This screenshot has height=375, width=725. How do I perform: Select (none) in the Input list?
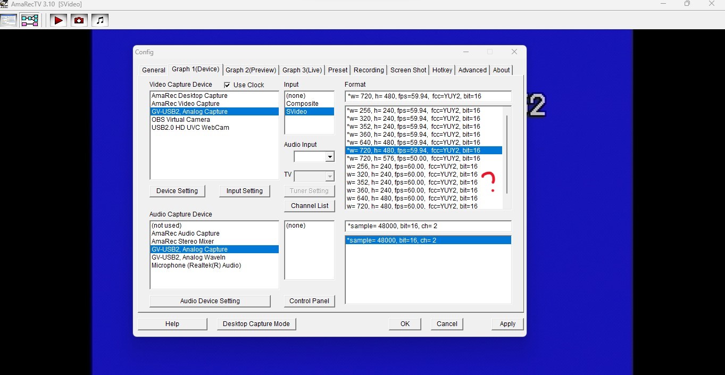click(x=310, y=96)
